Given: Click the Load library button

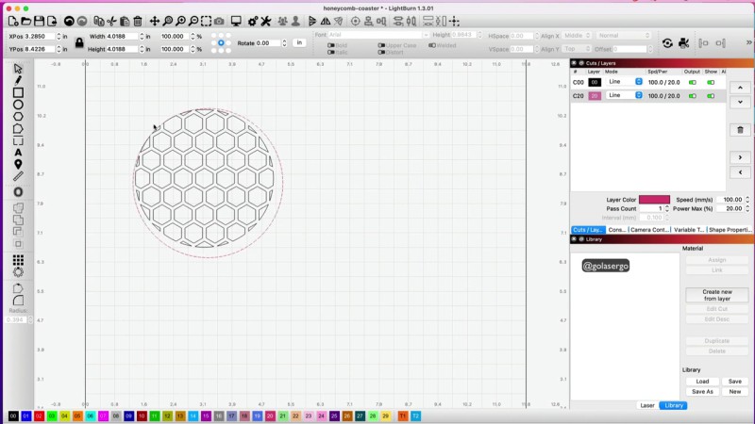Looking at the screenshot, I should point(702,382).
